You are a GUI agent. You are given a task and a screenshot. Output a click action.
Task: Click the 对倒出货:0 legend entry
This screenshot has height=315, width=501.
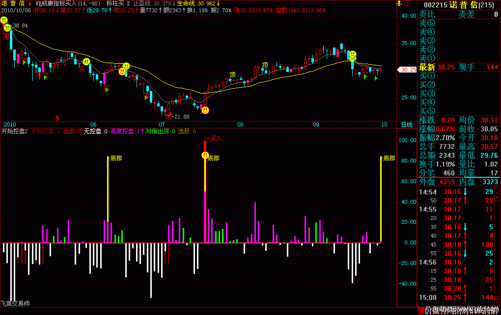pos(161,131)
